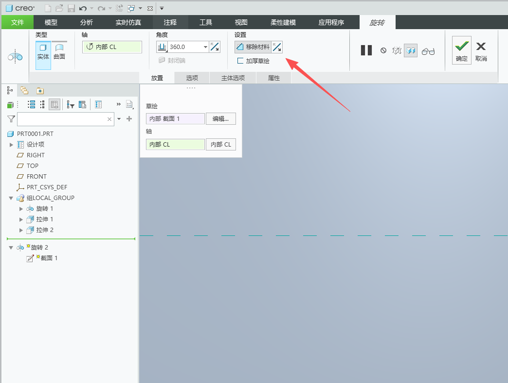Toggle the tree columns display icon
The image size is (508, 383).
click(54, 104)
